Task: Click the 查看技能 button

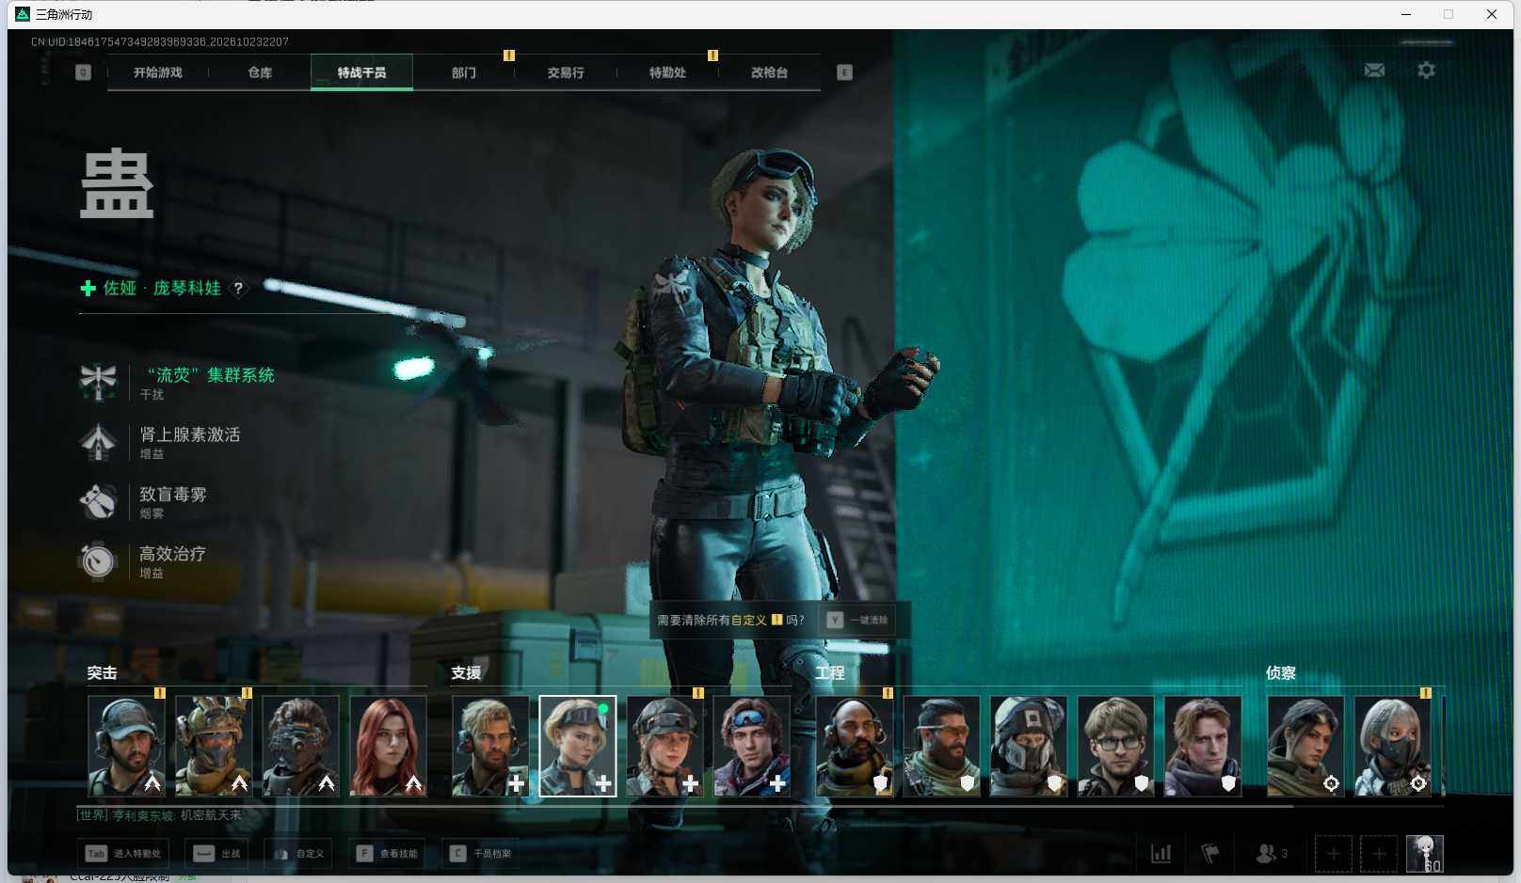Action: [387, 854]
